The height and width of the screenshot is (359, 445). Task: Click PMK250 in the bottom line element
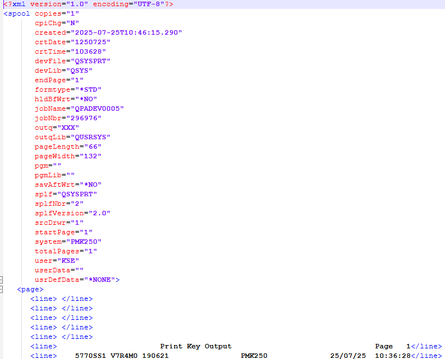(x=254, y=356)
